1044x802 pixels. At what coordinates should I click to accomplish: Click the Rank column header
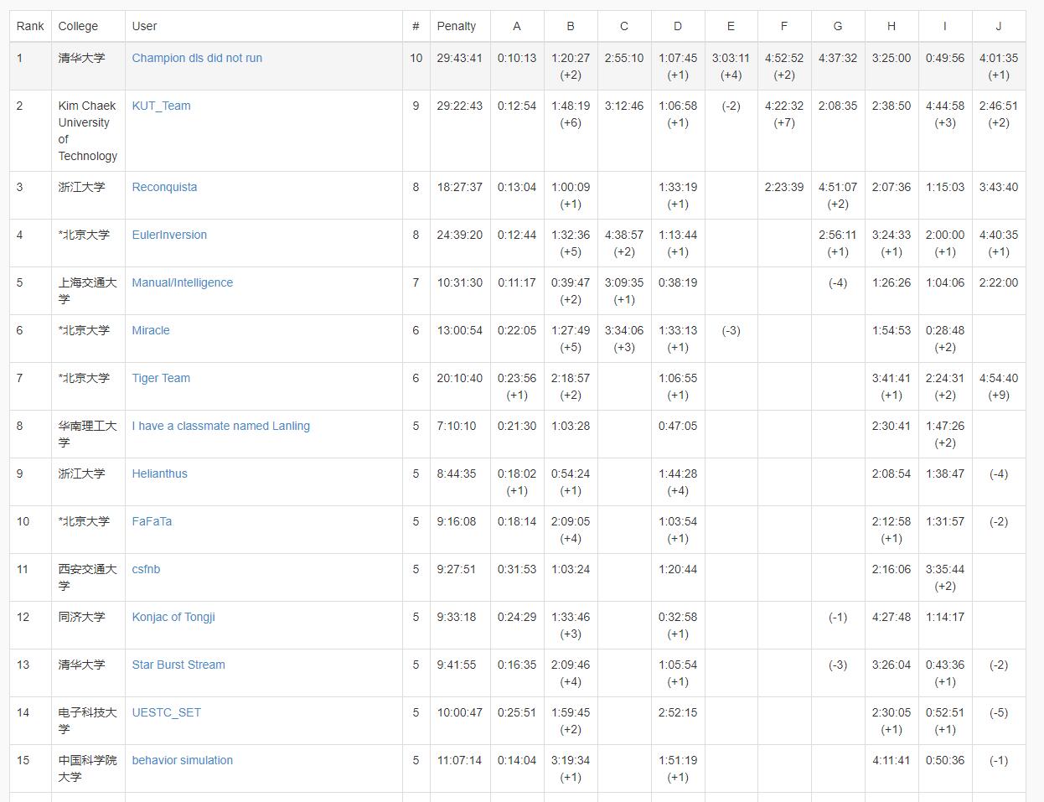tap(30, 26)
